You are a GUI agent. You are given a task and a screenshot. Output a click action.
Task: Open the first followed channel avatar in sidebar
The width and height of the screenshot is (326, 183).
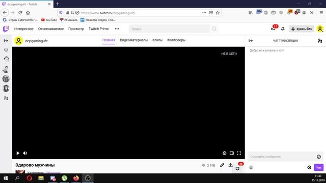point(6,59)
